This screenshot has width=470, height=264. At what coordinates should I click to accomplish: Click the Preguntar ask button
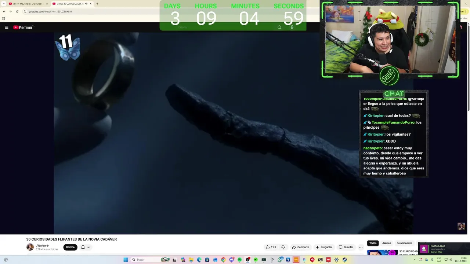[x=324, y=247]
